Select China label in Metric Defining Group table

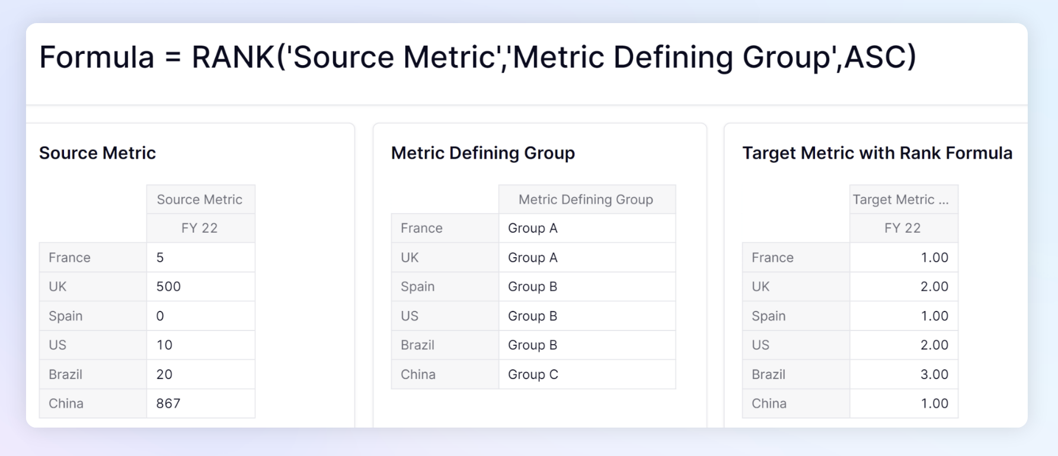pos(445,374)
